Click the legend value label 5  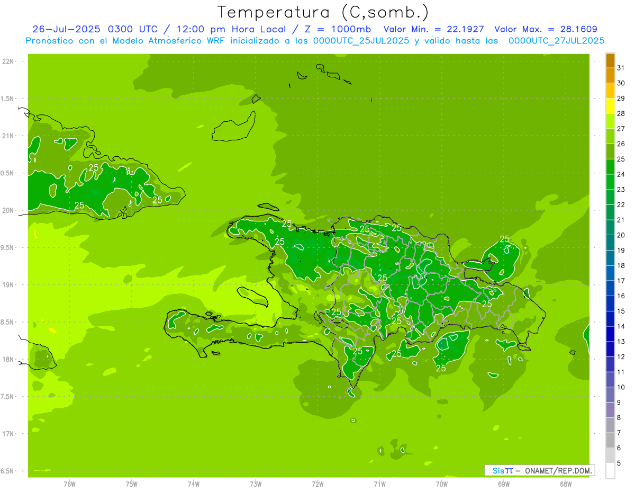click(619, 463)
